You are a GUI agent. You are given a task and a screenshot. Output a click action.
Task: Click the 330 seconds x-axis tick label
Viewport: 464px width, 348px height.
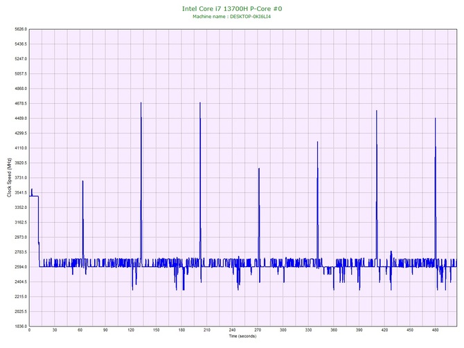308,330
